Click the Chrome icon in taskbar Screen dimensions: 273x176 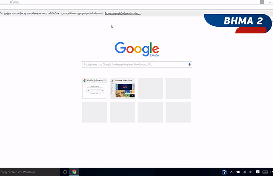pos(74,172)
